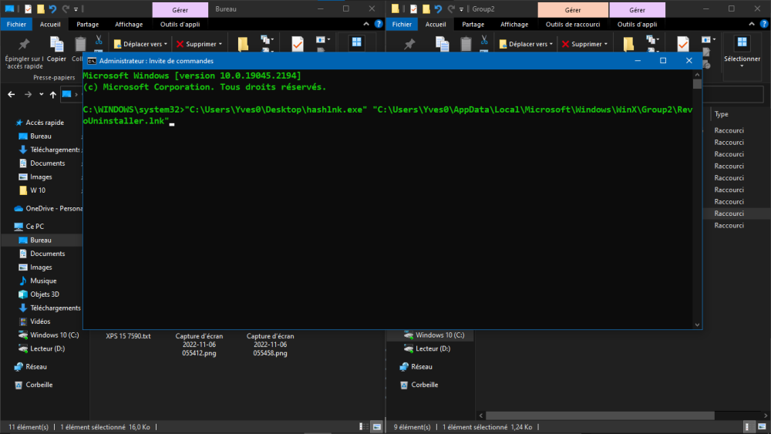
Task: Collapse the ribbon in the Bureau window
Action: click(x=365, y=25)
